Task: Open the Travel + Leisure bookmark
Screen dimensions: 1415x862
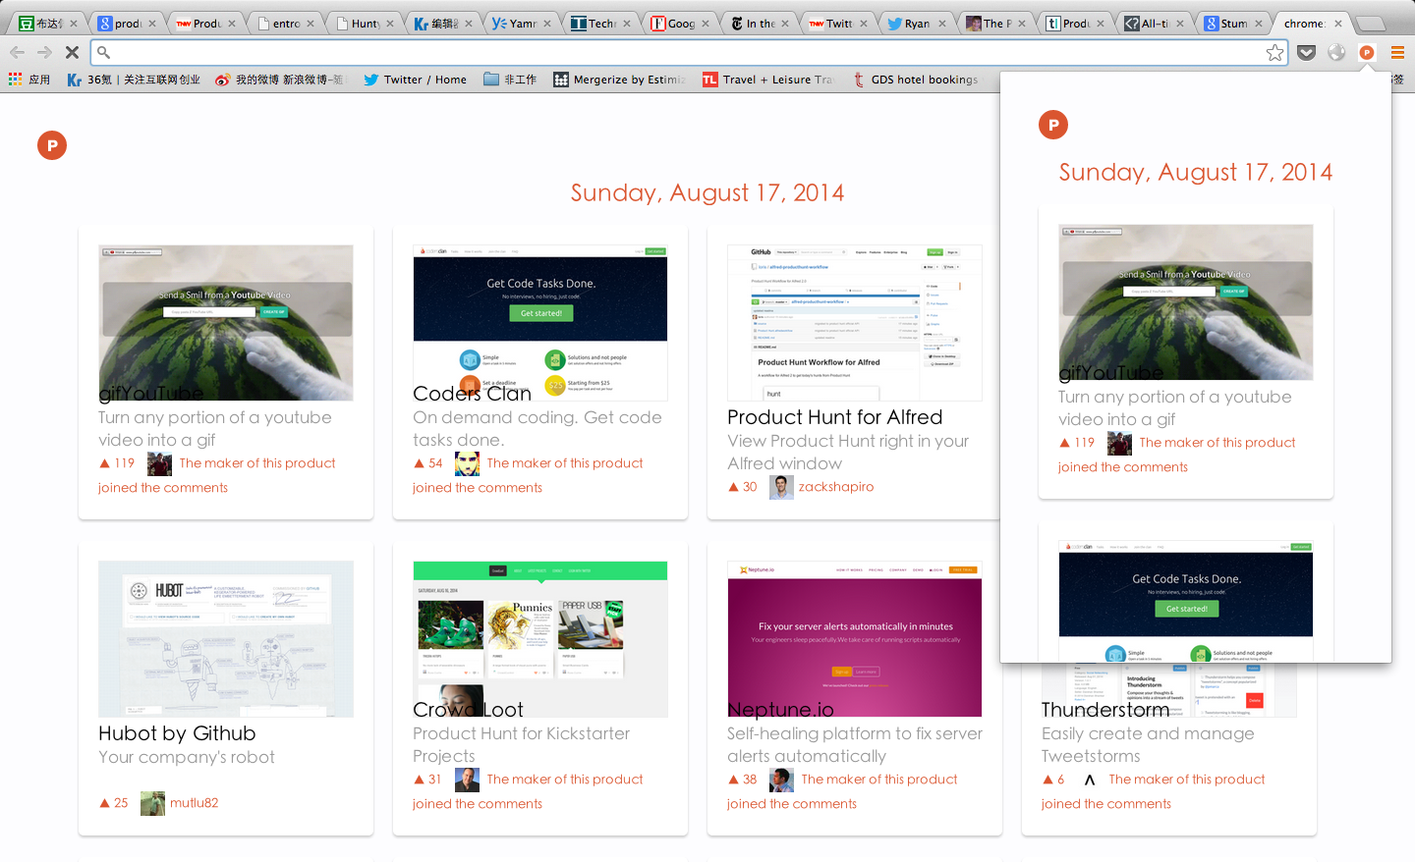Action: pyautogui.click(x=768, y=80)
